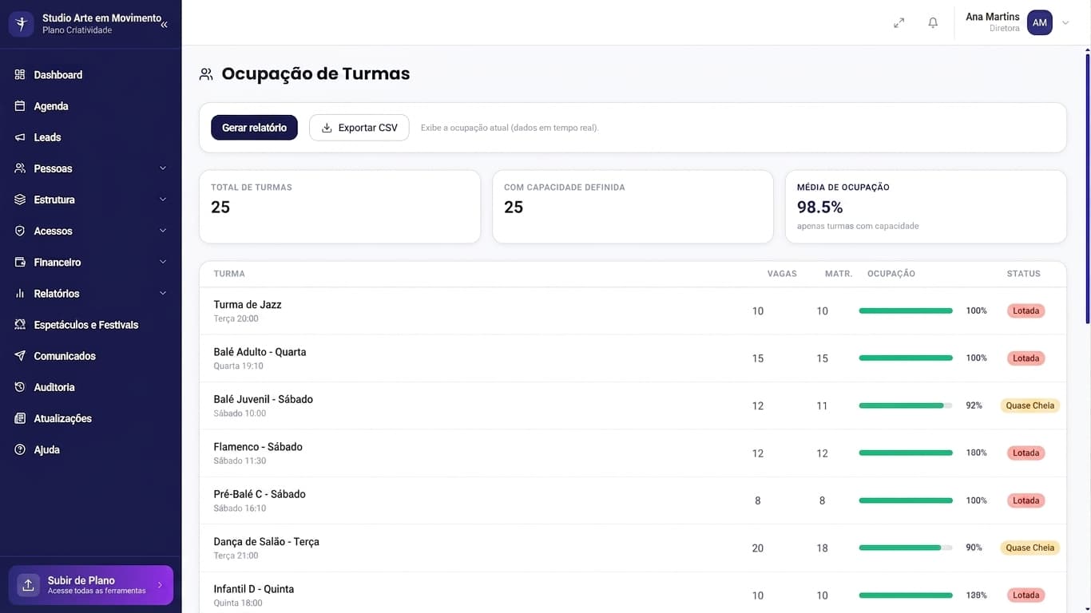Click the Quase Cheia badge for Balé Juvenil

[1030, 405]
